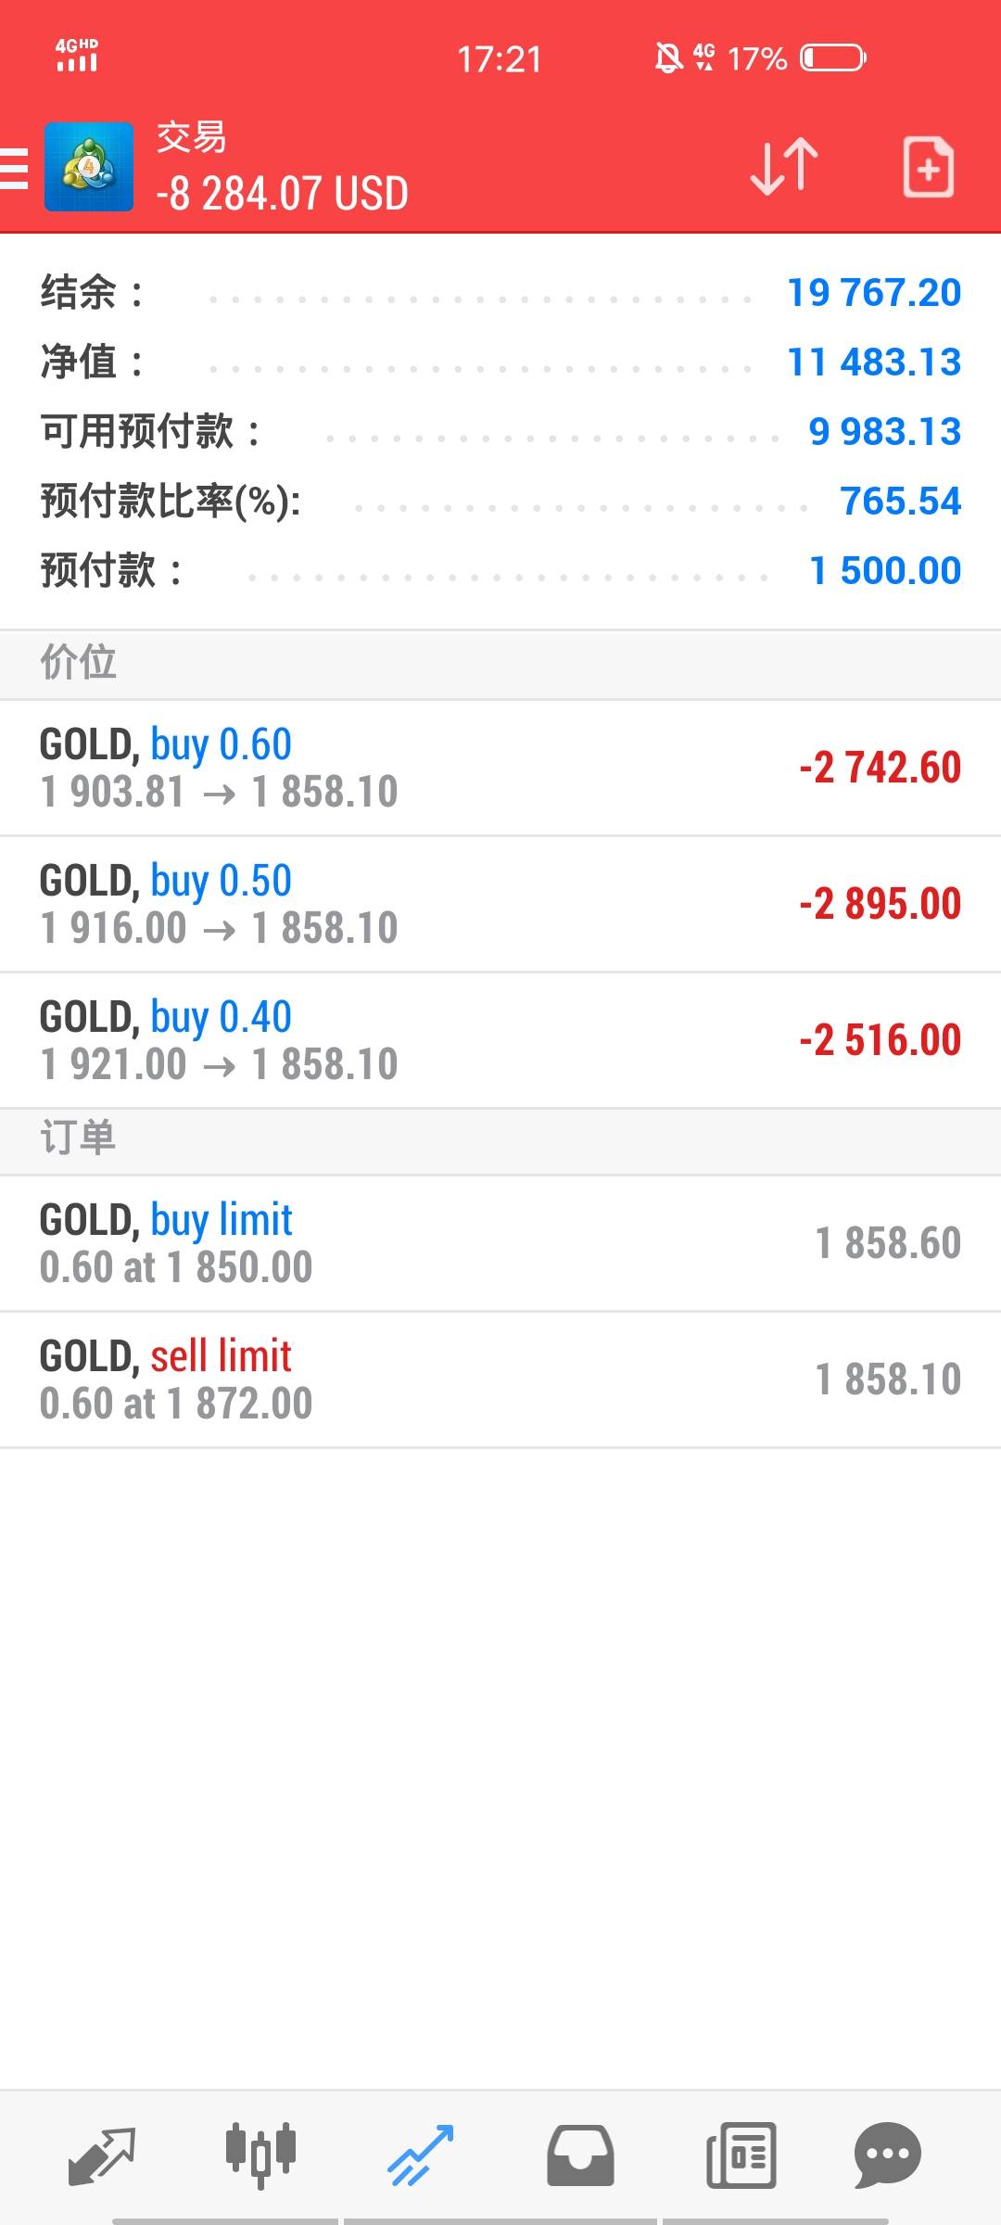The image size is (1001, 2225).
Task: Tap the 预付款比率 margin level row
Action: 500,502
